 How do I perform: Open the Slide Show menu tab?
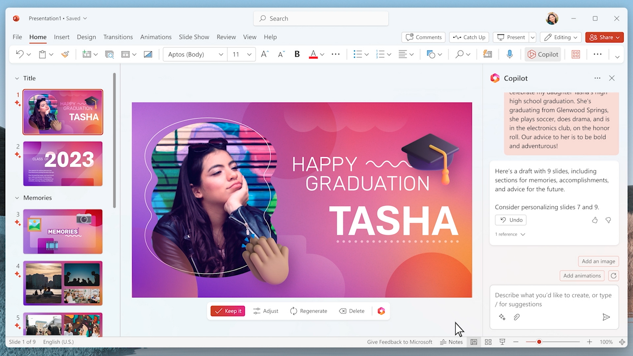click(x=194, y=37)
